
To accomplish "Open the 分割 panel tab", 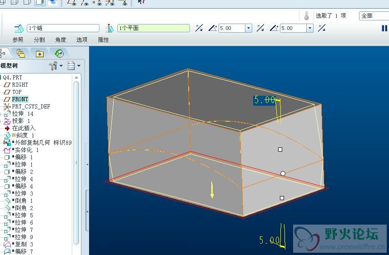I will click(x=39, y=39).
